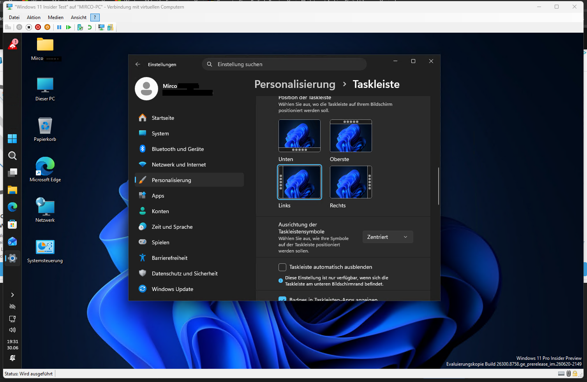This screenshot has height=382, width=587.
Task: Click the green Revert arrow toolbar icon
Action: (90, 27)
